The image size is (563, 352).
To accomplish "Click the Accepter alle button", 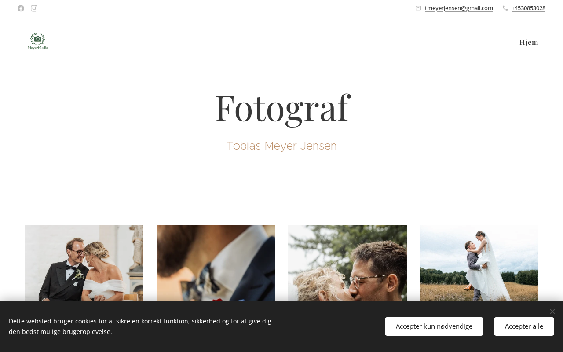I will pyautogui.click(x=524, y=326).
